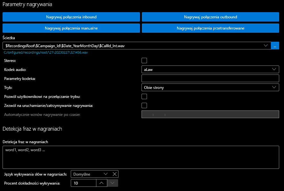
Task: Toggle 'Nagrywaj połączenia inbound' button
Action: click(71, 17)
